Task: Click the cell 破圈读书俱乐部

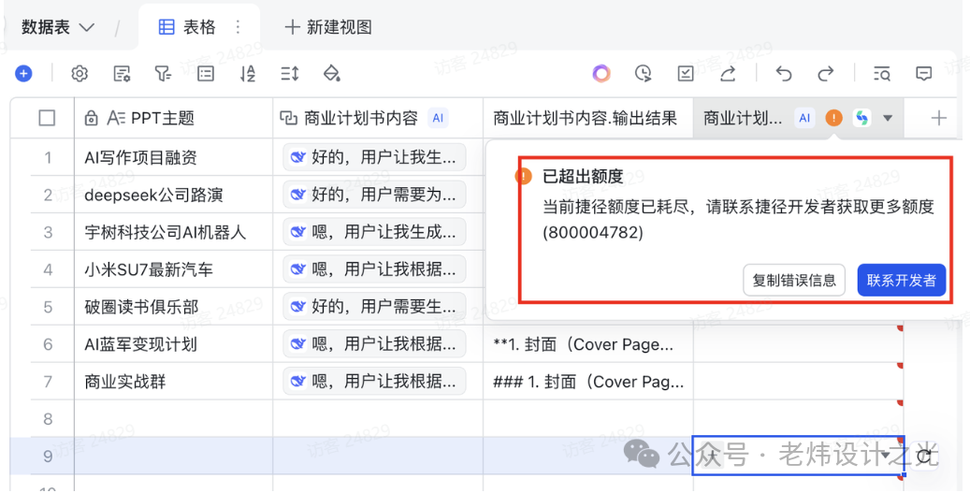Action: [x=173, y=307]
